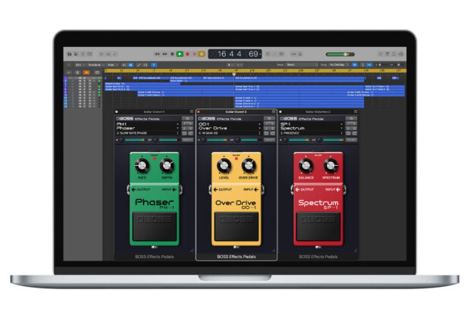Click the Phaser DEPTH knob
470x318 pixels.
pos(167,166)
